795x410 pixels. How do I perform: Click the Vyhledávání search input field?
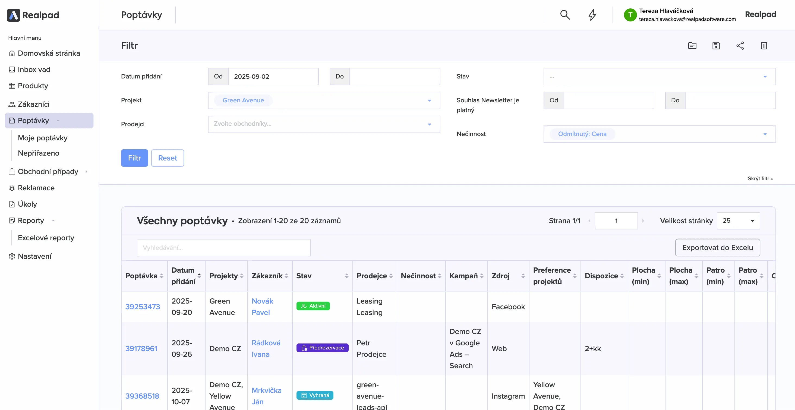[x=223, y=248]
